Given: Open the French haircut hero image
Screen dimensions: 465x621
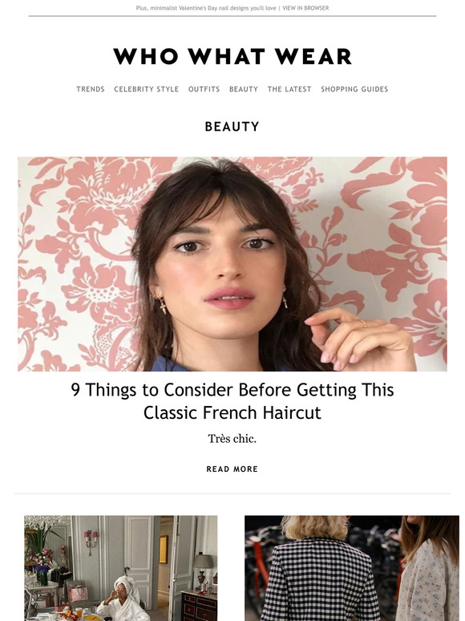Looking at the screenshot, I should pyautogui.click(x=232, y=264).
